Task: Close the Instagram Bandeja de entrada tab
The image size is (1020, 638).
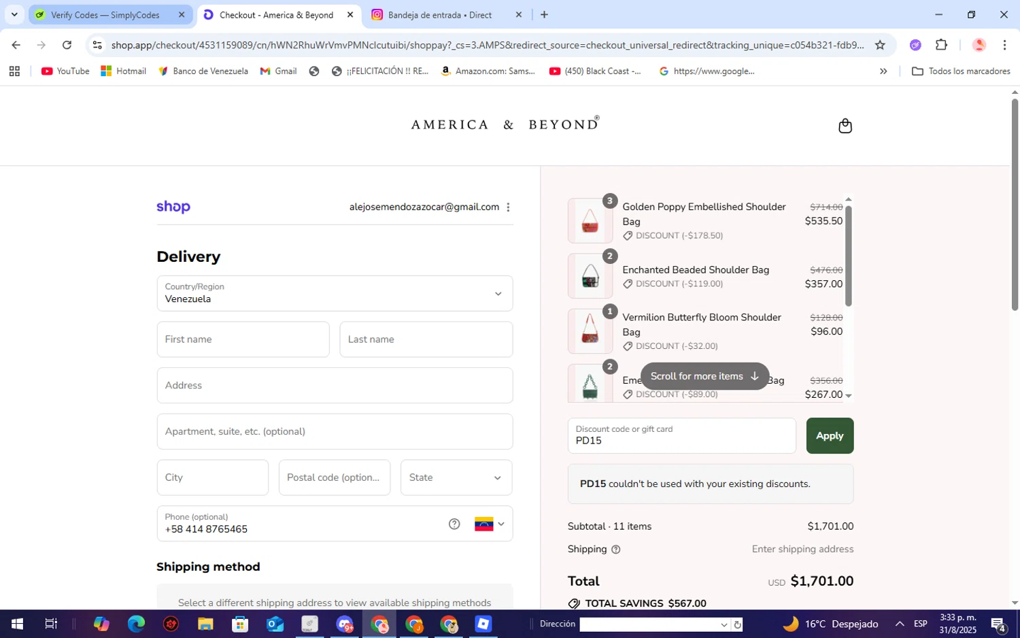Action: tap(519, 14)
